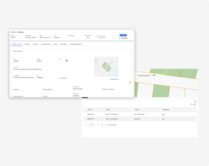Screen dimensions: 209x166
Task: Zoom out on the property map thumbnail
Action: [96, 62]
